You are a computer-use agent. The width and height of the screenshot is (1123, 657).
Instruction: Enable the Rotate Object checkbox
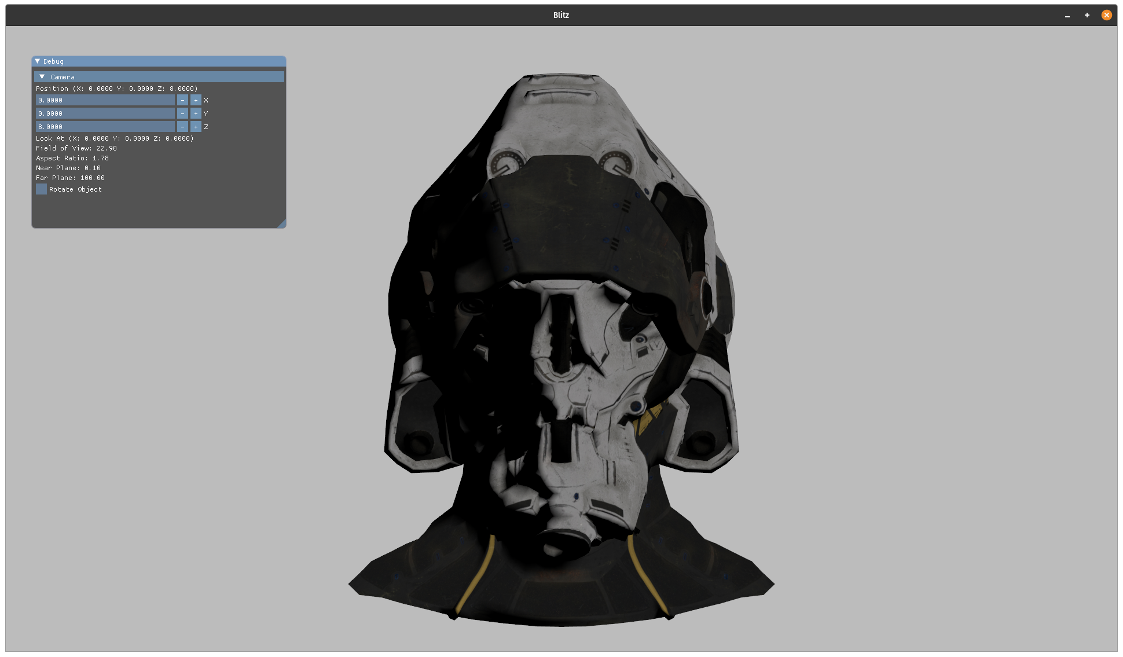(x=42, y=189)
